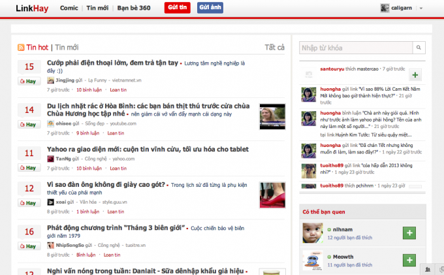Open Meowth profile name link
Image resolution: width=444 pixels, height=275 pixels.
(x=343, y=257)
